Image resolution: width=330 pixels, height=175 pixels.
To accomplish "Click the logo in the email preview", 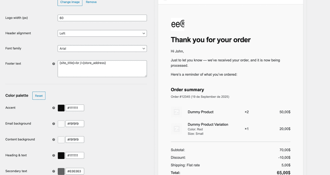I will coord(178,23).
